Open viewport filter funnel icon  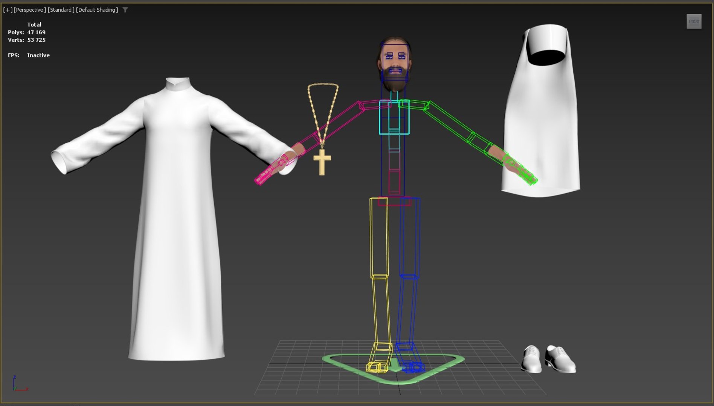[x=125, y=10]
